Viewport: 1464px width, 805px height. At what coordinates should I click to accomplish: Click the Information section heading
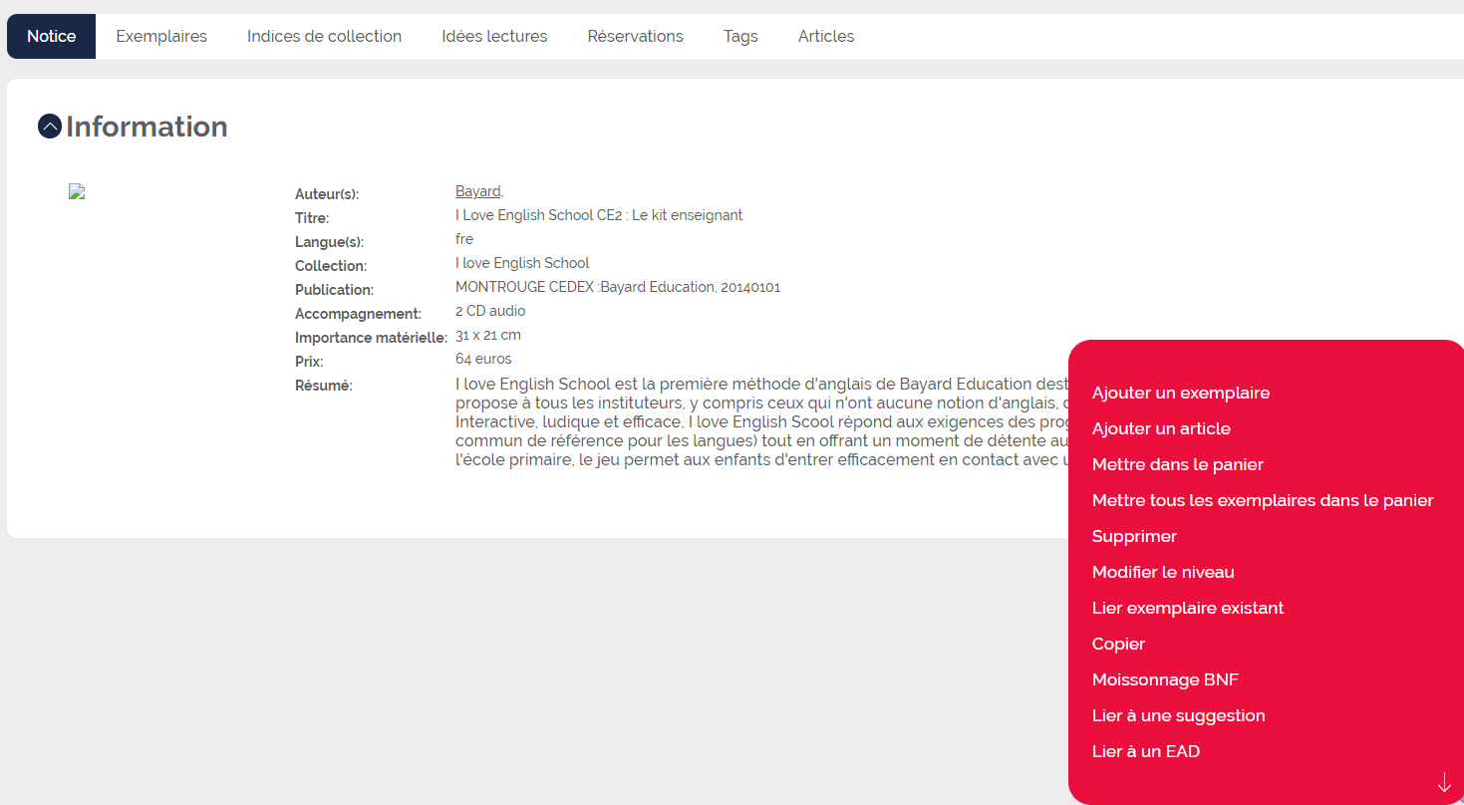click(146, 127)
